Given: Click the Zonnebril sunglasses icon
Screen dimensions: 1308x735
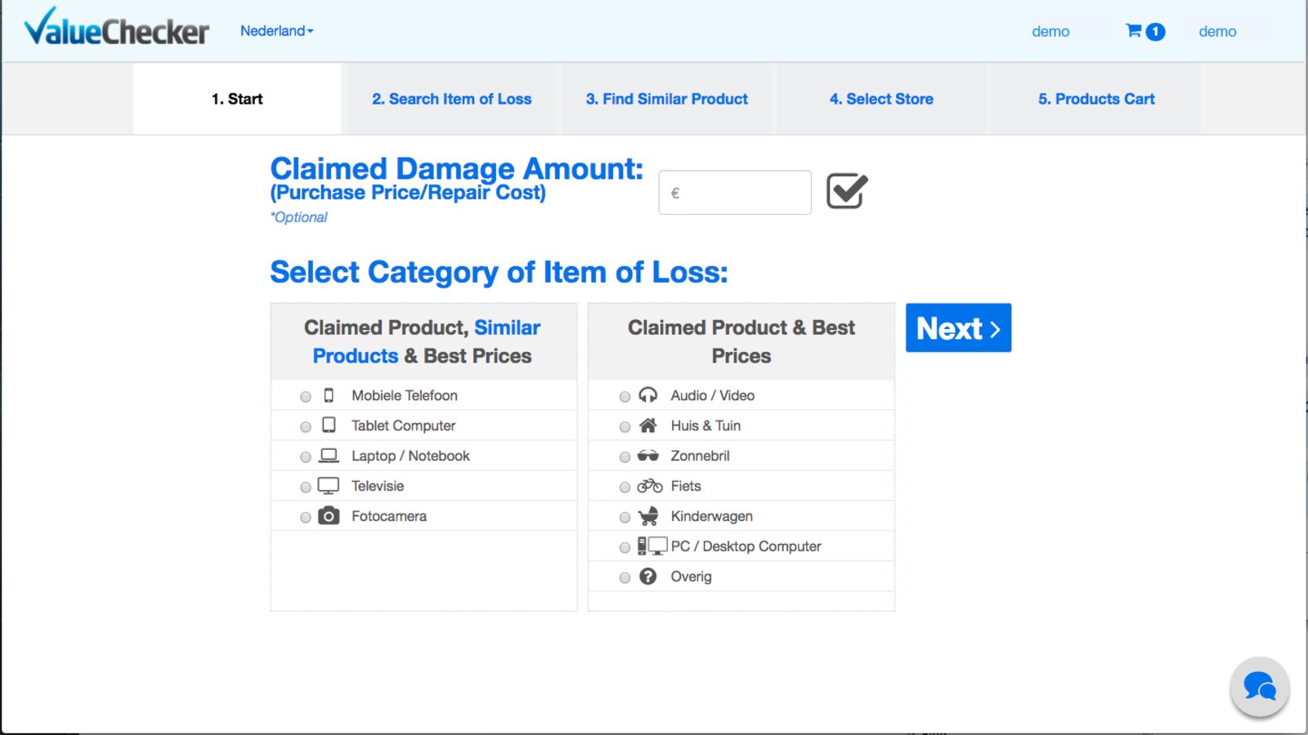Looking at the screenshot, I should tap(648, 456).
